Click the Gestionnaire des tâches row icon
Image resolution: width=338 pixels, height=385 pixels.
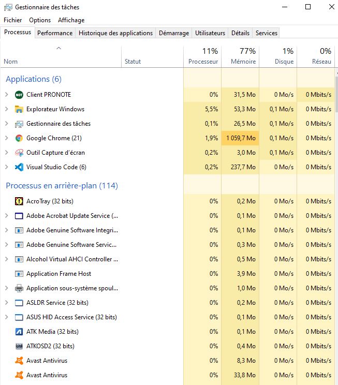click(x=19, y=124)
